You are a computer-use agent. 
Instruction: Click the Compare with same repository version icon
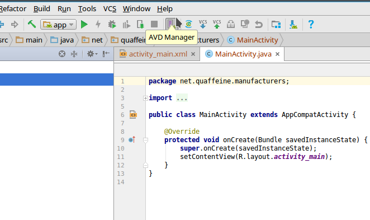(x=231, y=24)
